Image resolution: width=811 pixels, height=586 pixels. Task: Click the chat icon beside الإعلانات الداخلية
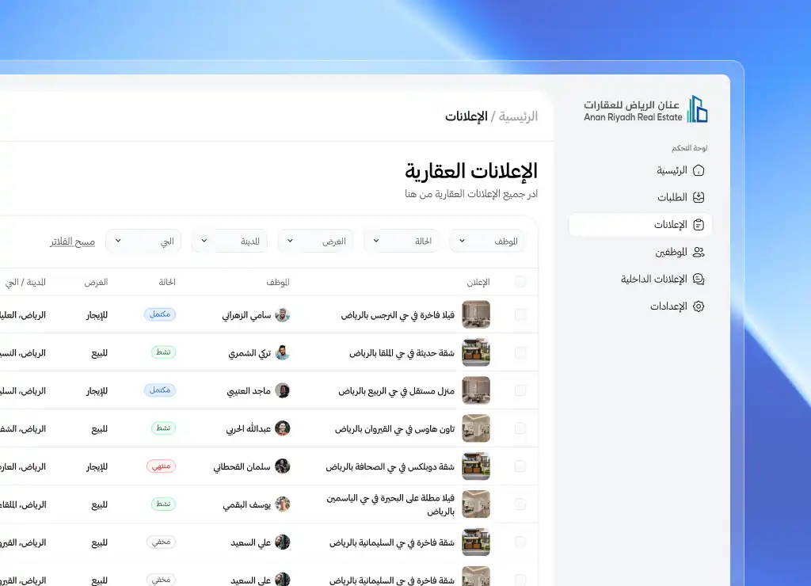tap(699, 280)
